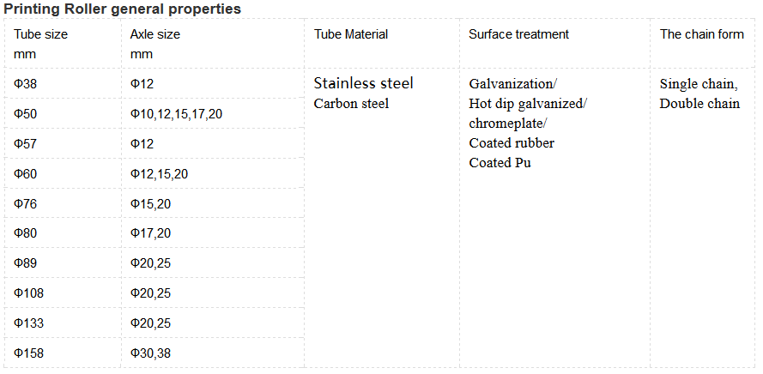Image resolution: width=763 pixels, height=374 pixels.
Task: Select the Carbon steel material text
Action: point(351,104)
